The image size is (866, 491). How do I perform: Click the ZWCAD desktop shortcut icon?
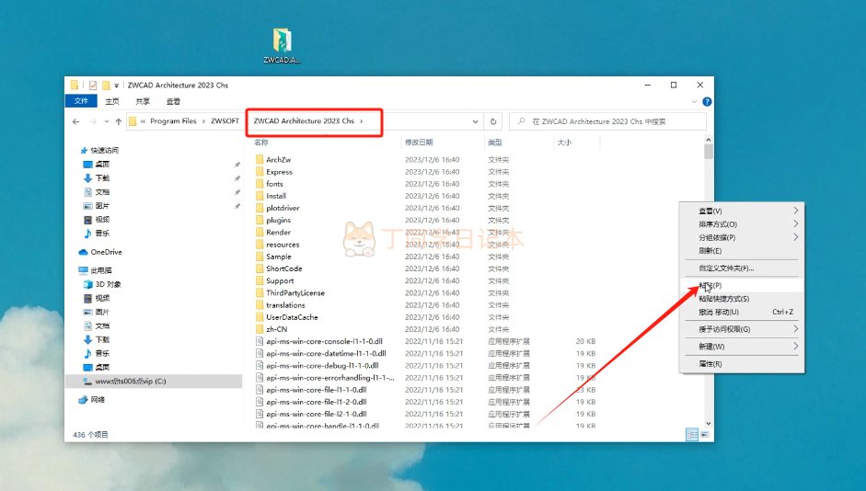[x=283, y=41]
